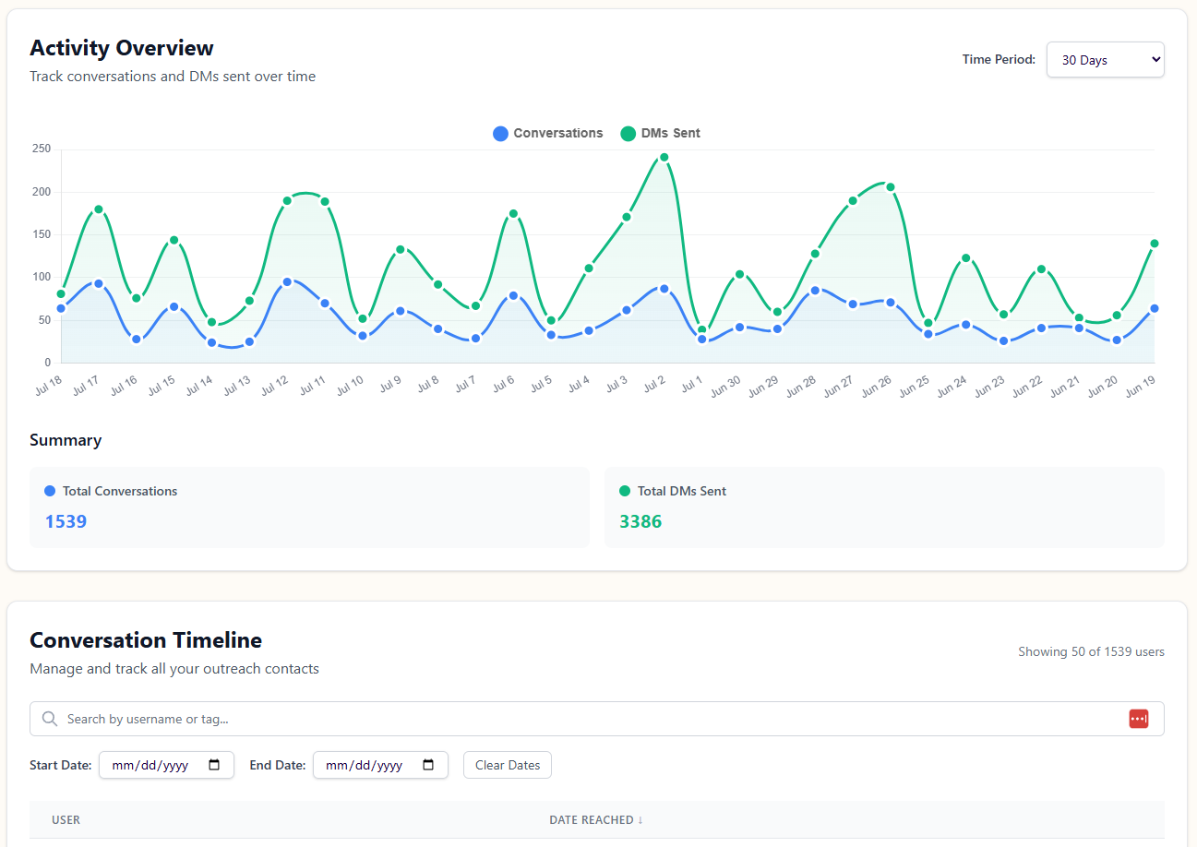
Task: Hide the DMs Sent series via chart legend
Action: pyautogui.click(x=660, y=133)
